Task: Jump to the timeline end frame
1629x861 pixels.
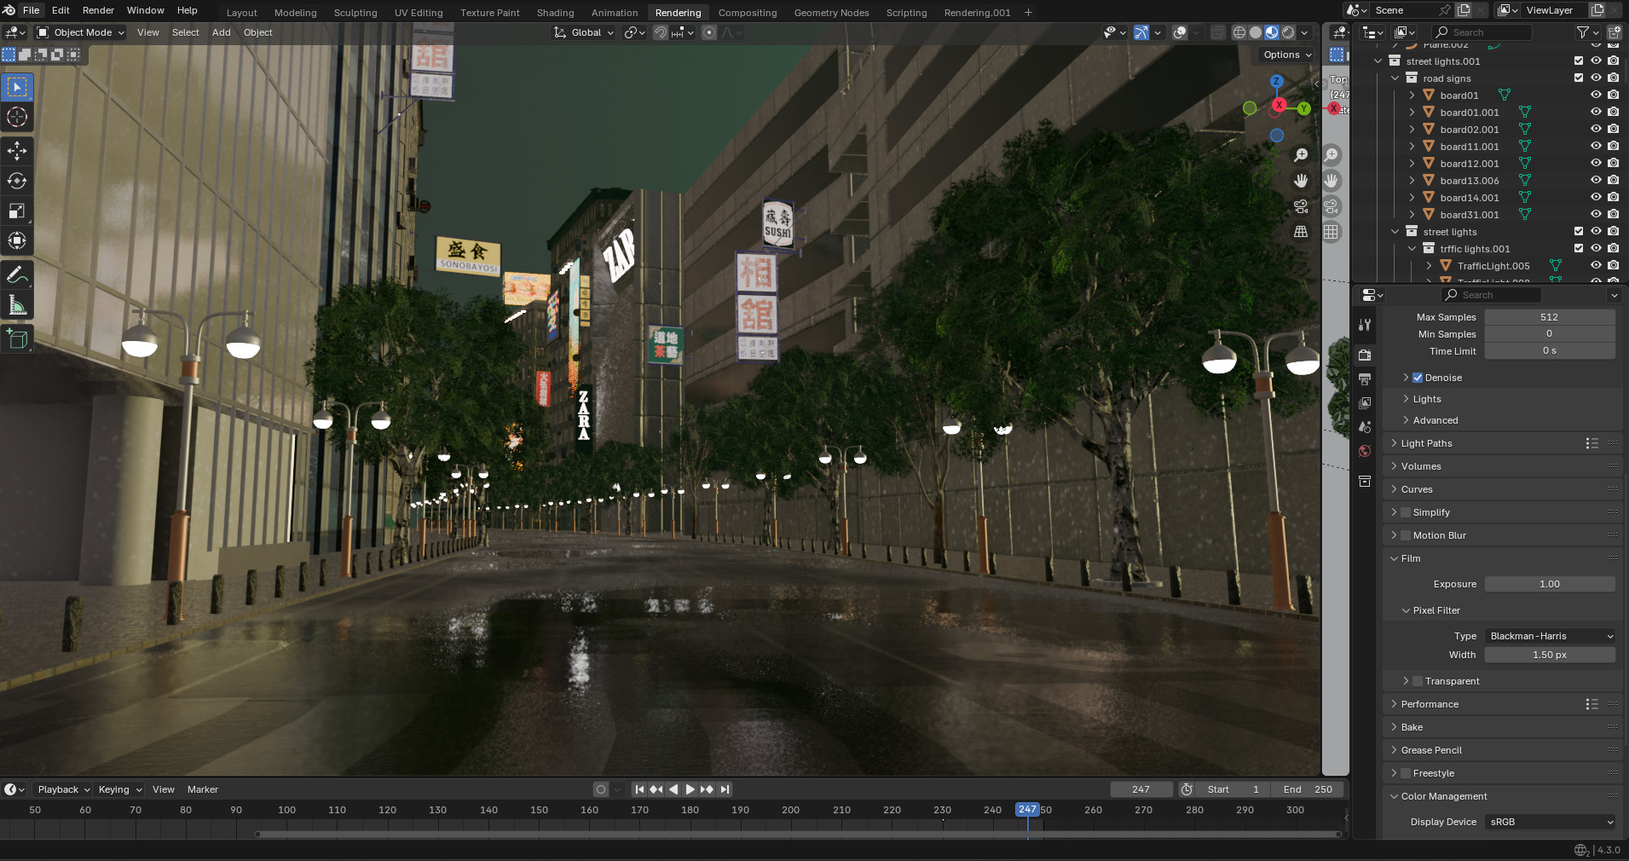Action: (x=725, y=789)
